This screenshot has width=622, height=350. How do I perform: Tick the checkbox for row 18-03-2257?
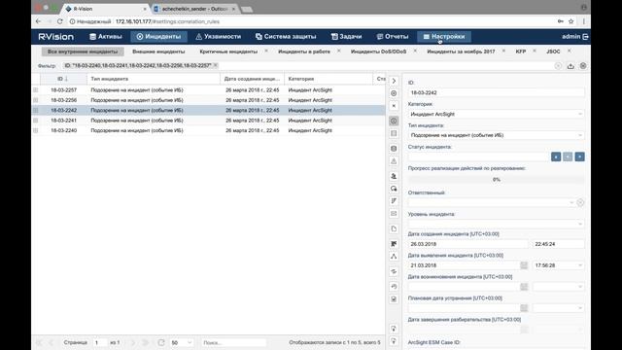[x=36, y=90]
